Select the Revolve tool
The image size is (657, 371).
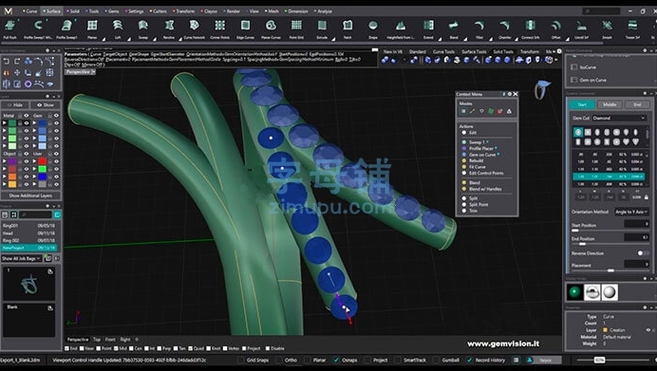coord(169,29)
